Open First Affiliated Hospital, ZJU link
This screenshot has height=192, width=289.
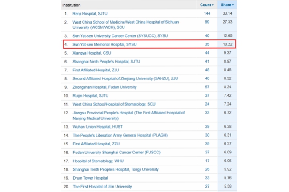point(96,70)
